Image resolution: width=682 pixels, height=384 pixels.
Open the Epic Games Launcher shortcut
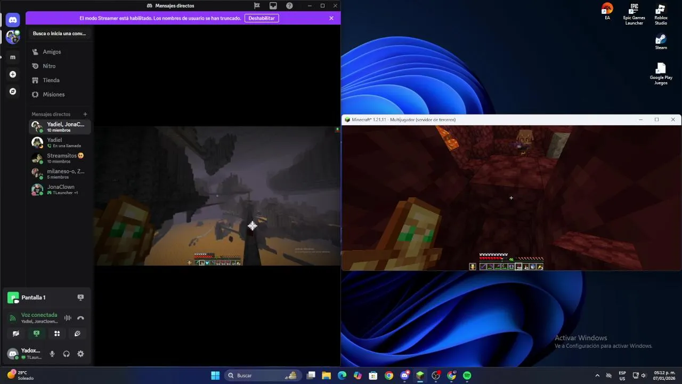click(x=634, y=14)
